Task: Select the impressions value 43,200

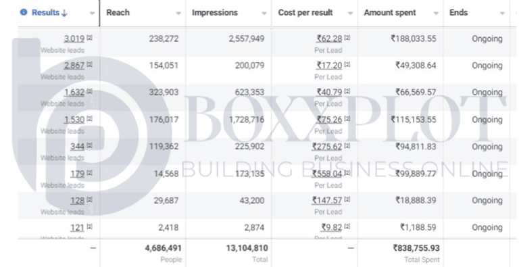Action: [252, 200]
